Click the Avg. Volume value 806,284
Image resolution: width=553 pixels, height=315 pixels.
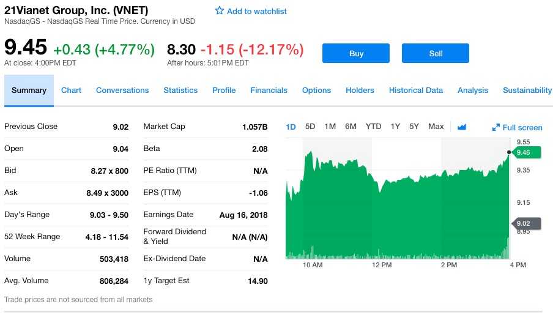click(x=114, y=281)
